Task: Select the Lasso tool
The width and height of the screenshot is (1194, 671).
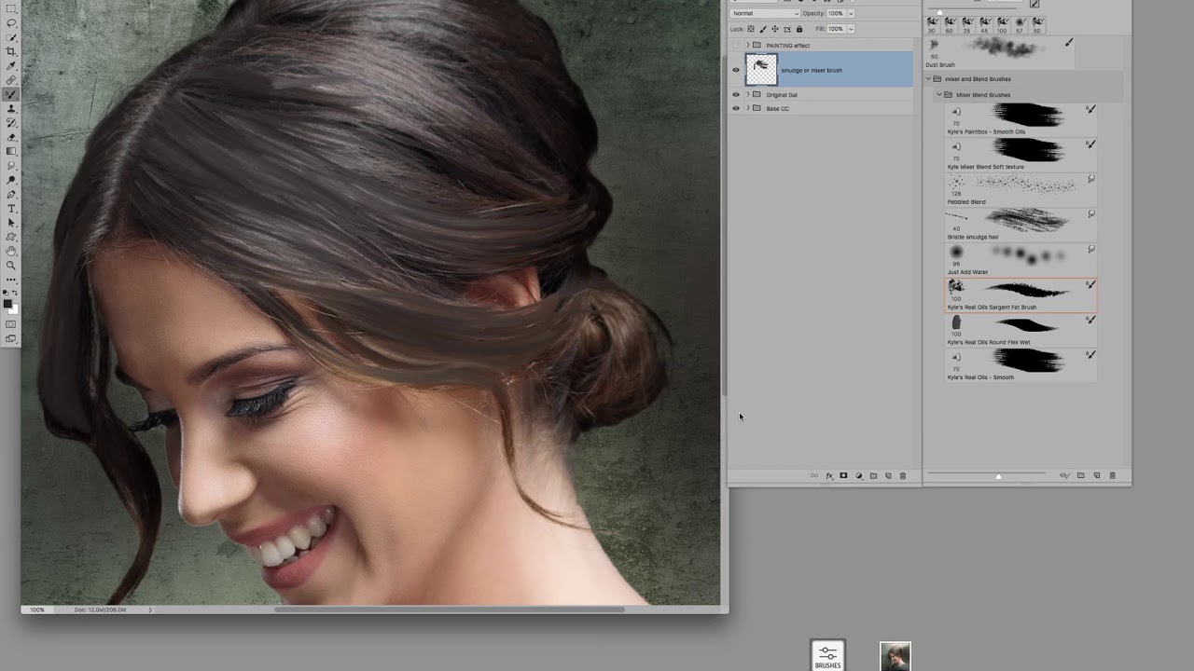Action: 11,23
